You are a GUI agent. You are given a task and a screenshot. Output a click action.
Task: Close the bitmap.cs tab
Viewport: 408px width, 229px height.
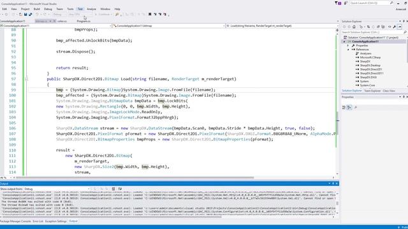pyautogui.click(x=54, y=21)
